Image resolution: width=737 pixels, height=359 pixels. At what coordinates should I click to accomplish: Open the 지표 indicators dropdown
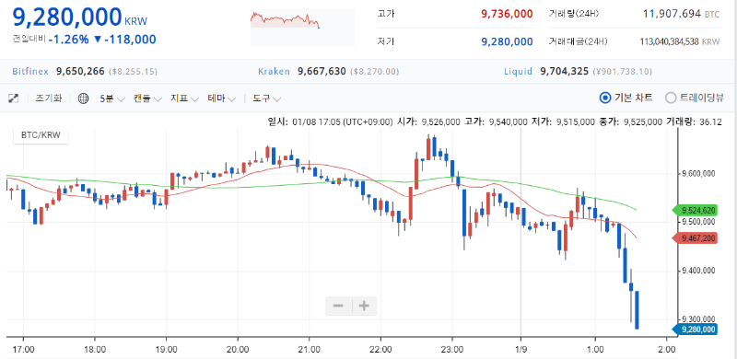185,98
